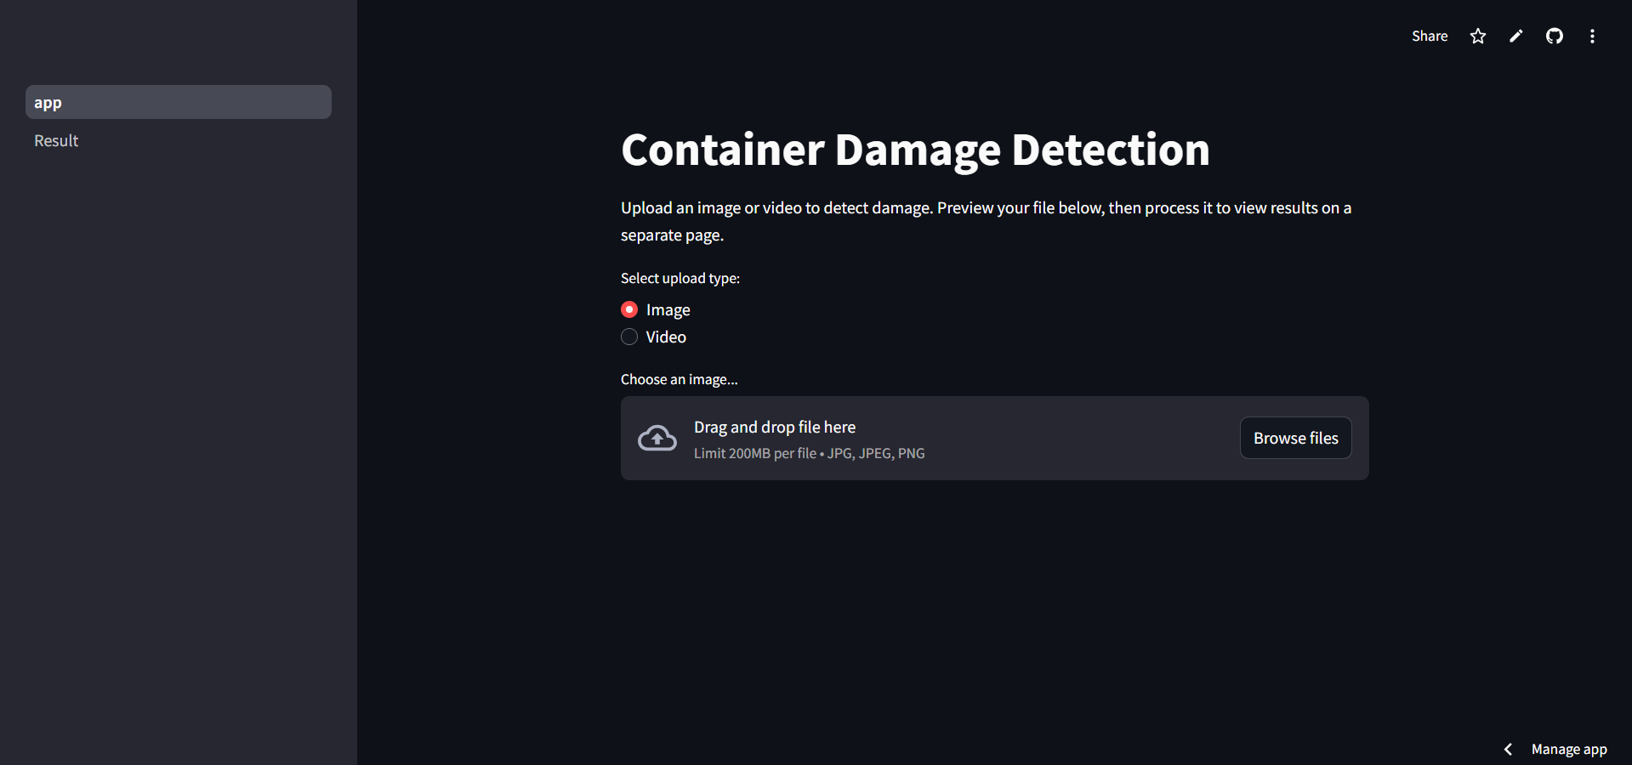This screenshot has width=1632, height=765.
Task: Click Manage app text link
Action: 1569,749
